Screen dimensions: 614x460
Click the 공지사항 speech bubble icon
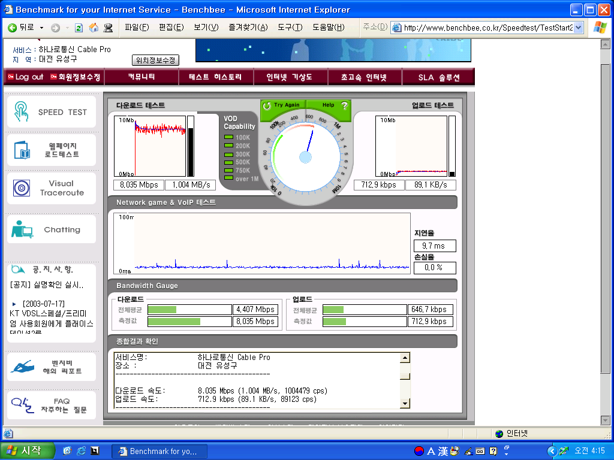tap(18, 269)
